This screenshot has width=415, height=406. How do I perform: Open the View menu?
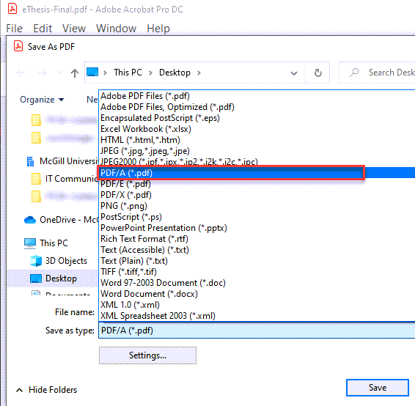(x=74, y=29)
